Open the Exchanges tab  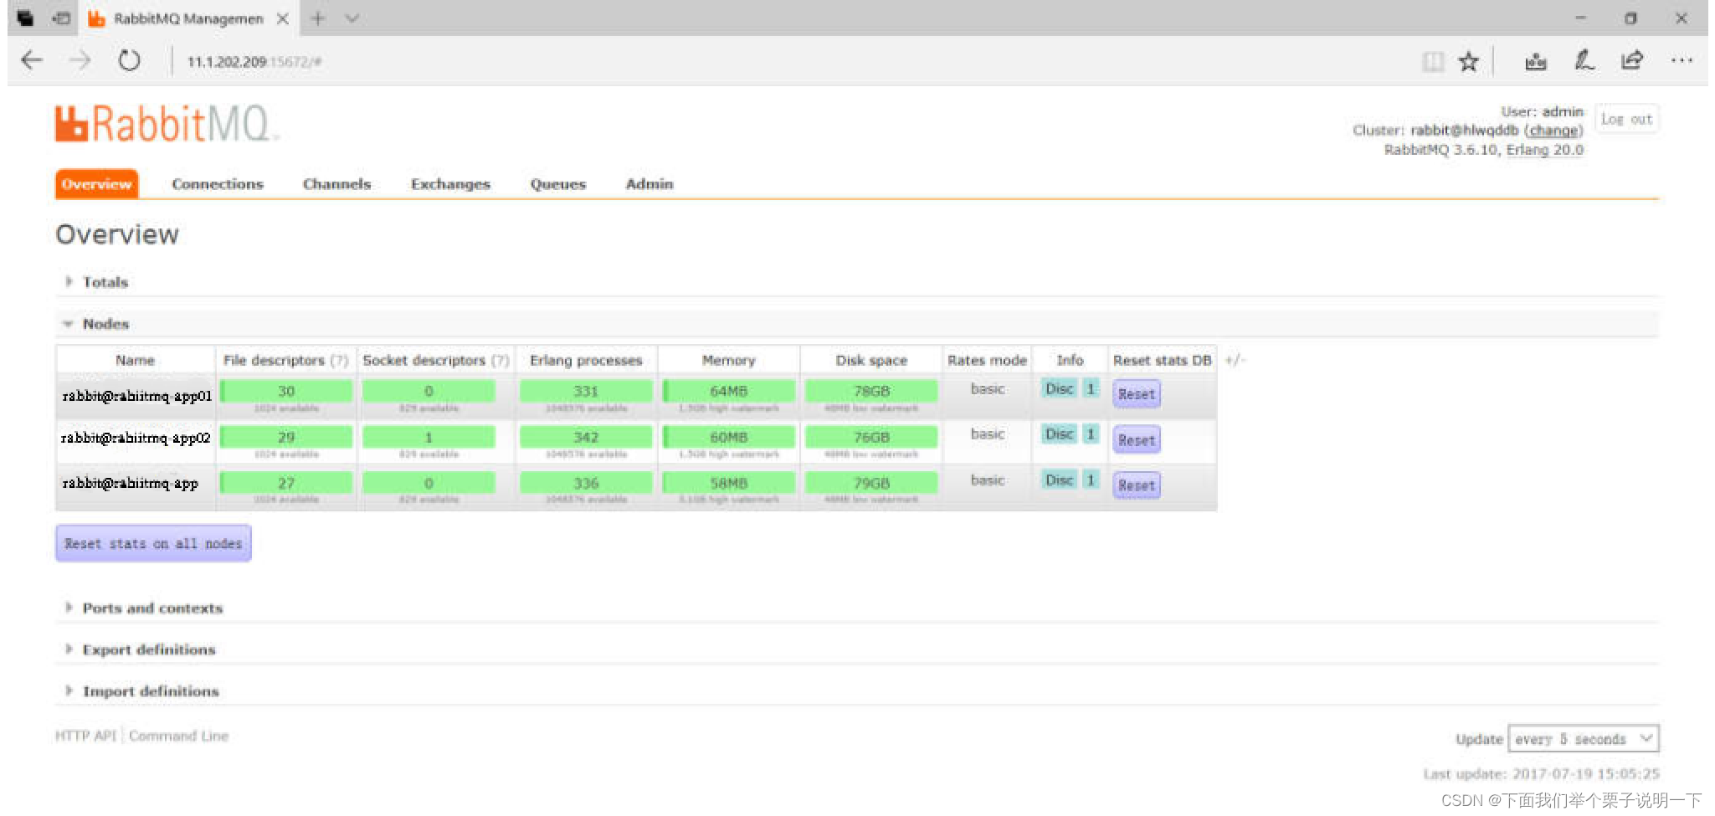[450, 184]
